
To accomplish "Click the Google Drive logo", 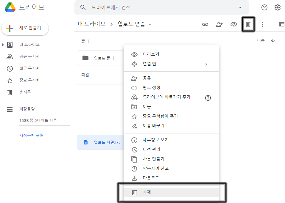I will point(10,7).
